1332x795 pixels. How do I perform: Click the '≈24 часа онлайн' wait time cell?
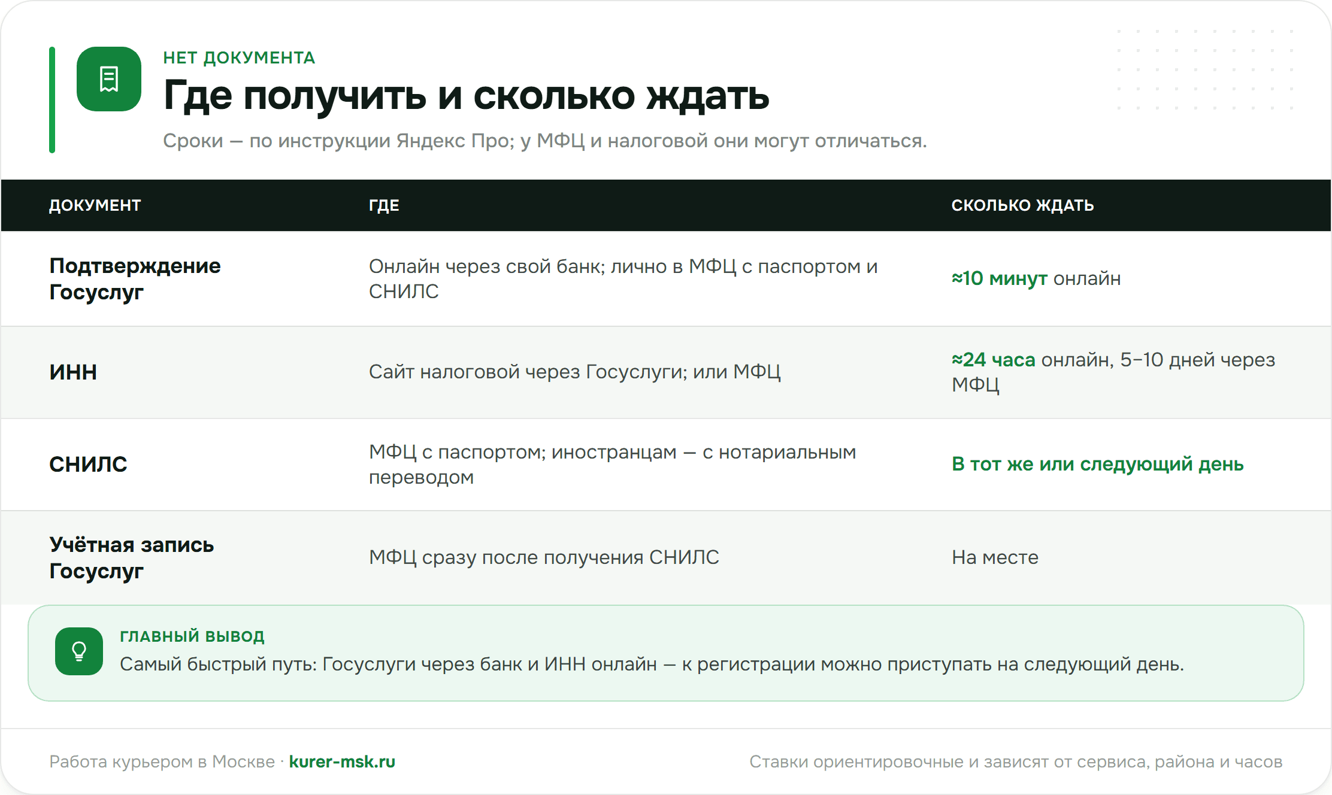coord(1113,372)
